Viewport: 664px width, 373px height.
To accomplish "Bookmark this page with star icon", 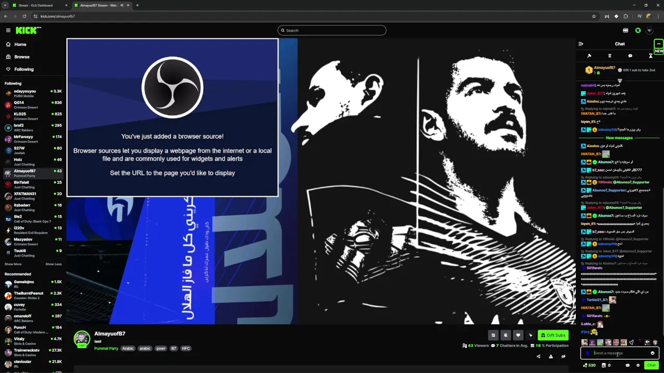I will [x=593, y=16].
